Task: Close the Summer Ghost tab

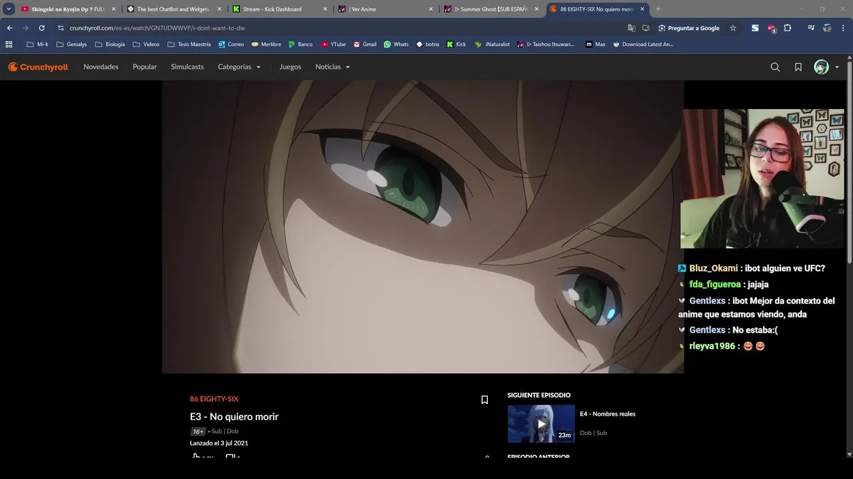Action: pos(536,9)
